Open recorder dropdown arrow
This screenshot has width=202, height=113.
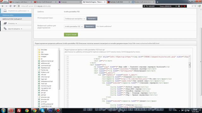pyautogui.click(x=176, y=6)
